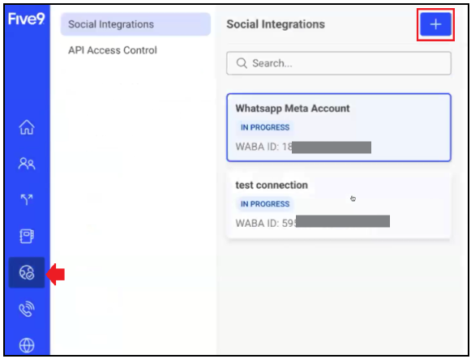Screen dimensions: 471x359
Task: Open the Users icon in sidebar
Action: (27, 164)
